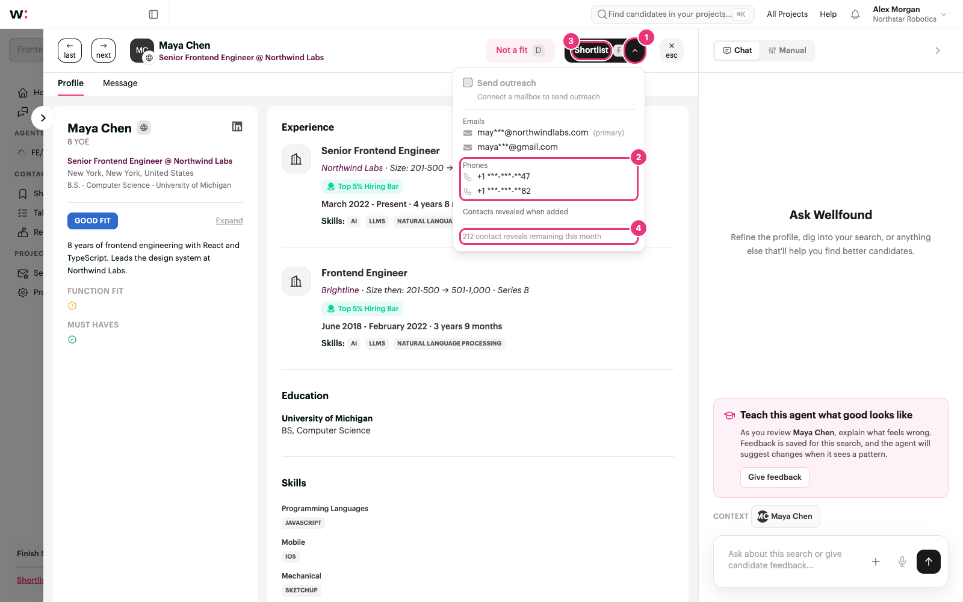963x602 pixels.
Task: Click the phone icon for number ending 47
Action: [468, 177]
